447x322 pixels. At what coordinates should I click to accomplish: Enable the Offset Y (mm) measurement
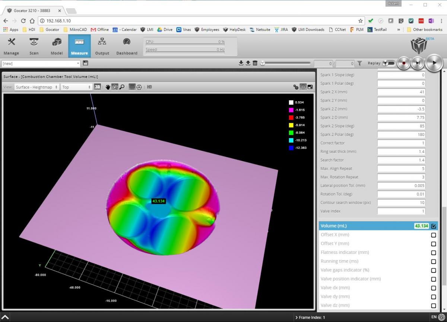tap(434, 244)
